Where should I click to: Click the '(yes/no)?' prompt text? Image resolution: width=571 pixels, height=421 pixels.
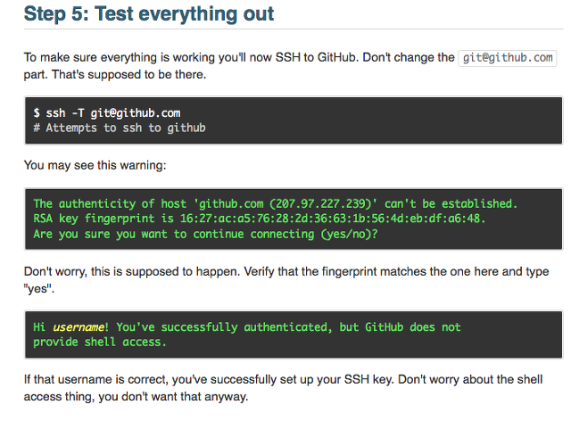349,234
